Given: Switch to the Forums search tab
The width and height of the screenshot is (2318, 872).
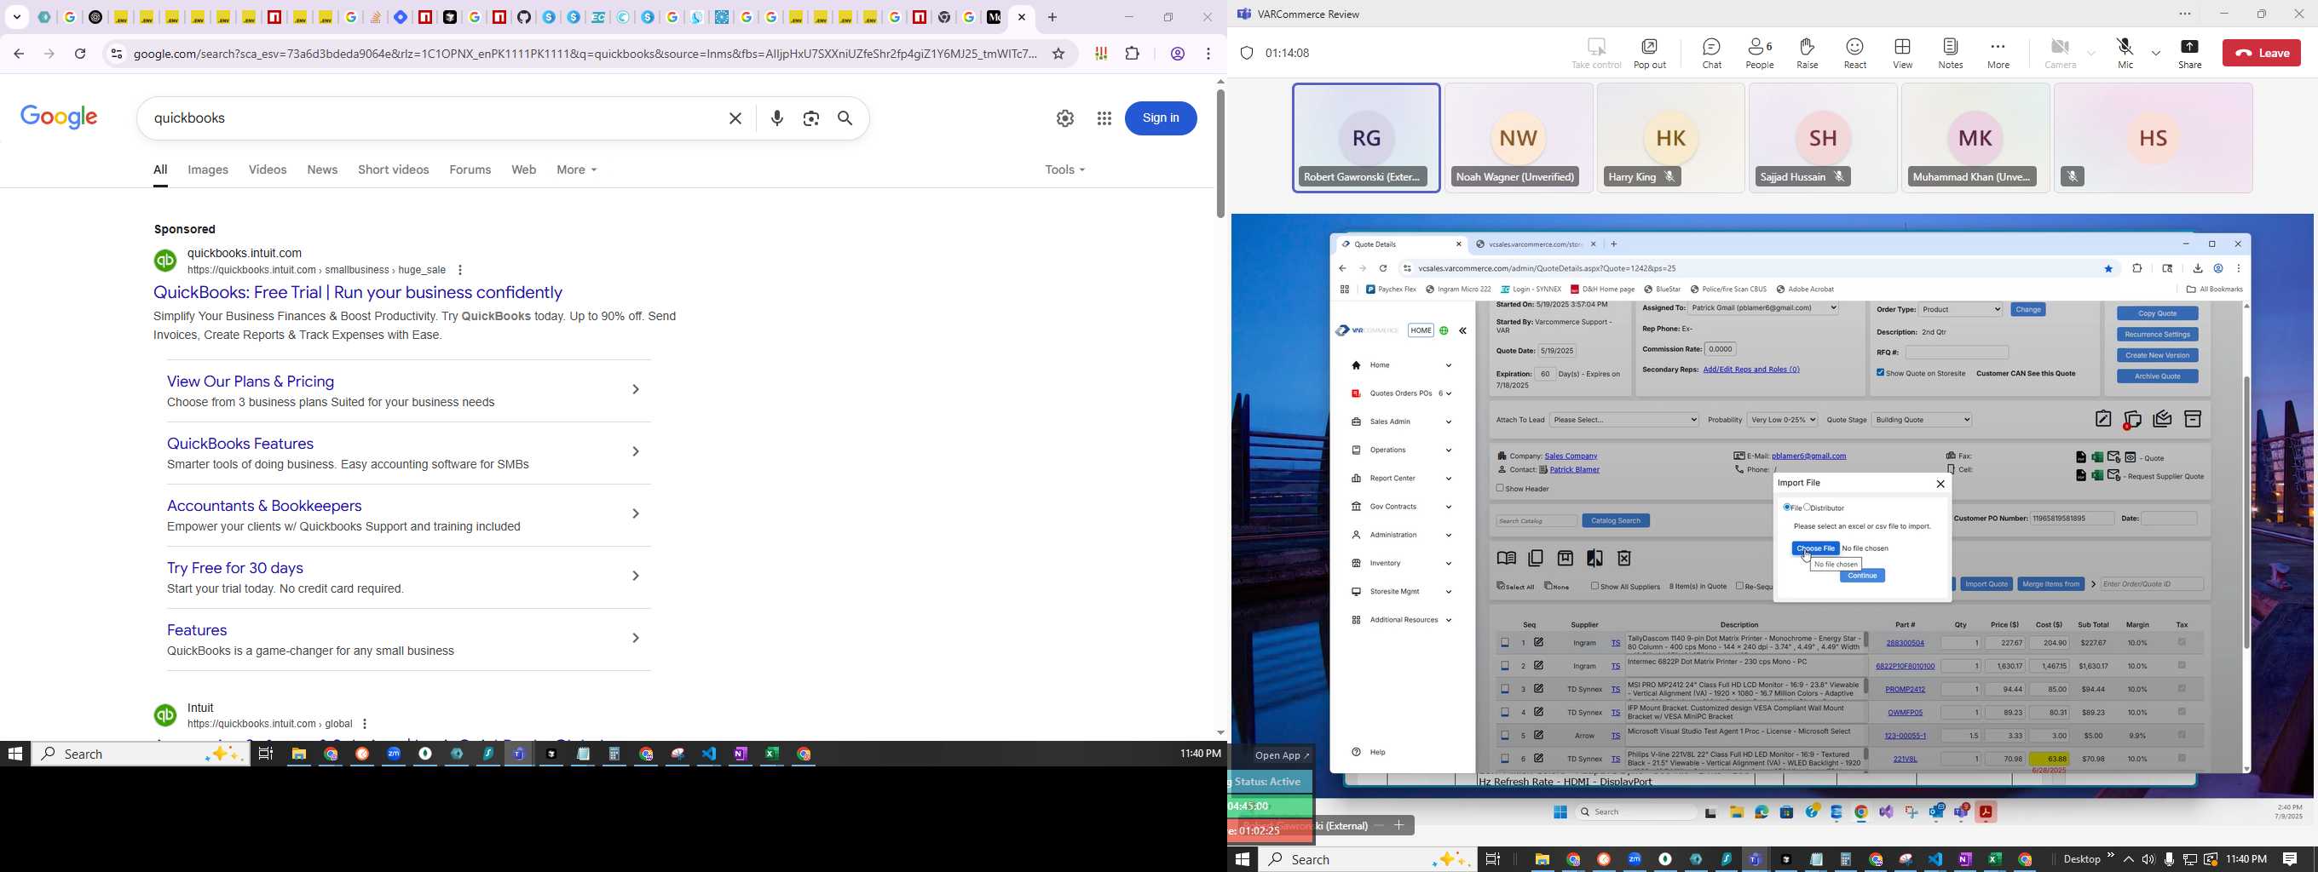Looking at the screenshot, I should point(470,170).
